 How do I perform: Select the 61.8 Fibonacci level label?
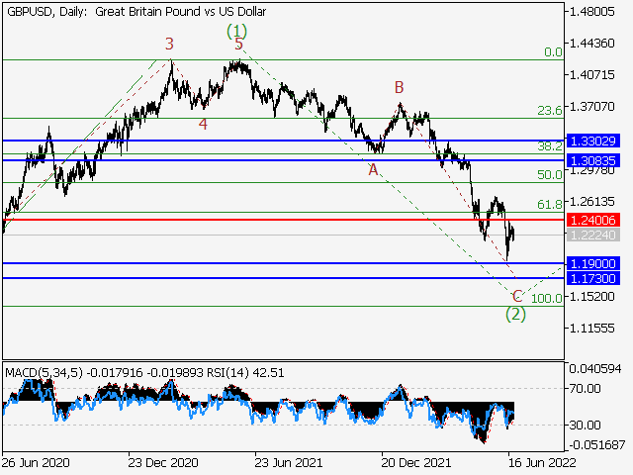click(550, 204)
